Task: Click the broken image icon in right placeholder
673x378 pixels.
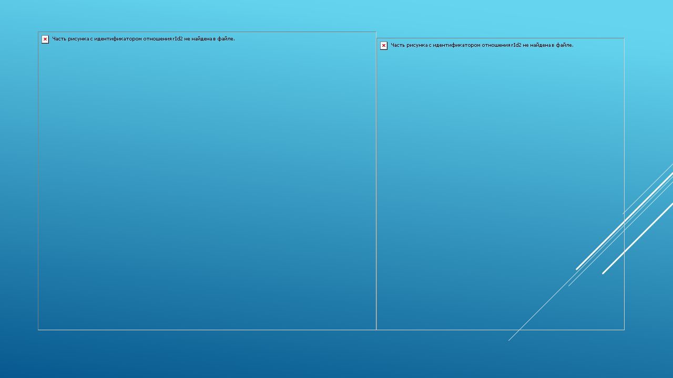Action: pos(384,46)
